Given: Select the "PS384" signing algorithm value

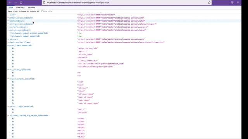Looking at the screenshot, I should coord(81,119).
